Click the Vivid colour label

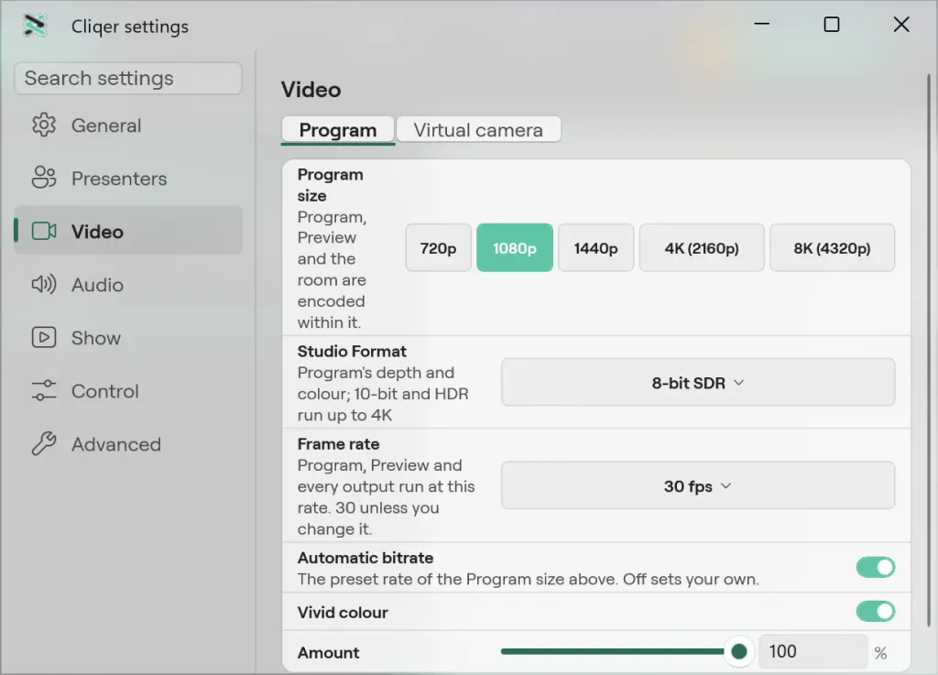[x=343, y=612]
